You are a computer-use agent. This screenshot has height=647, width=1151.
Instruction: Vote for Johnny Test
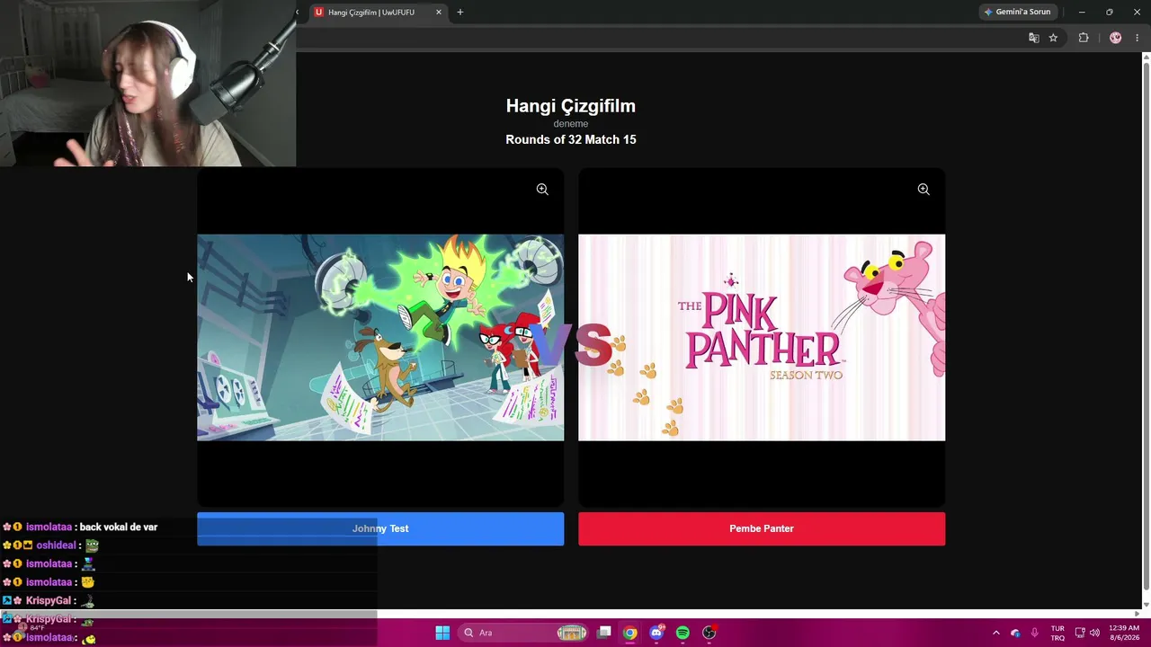[380, 528]
